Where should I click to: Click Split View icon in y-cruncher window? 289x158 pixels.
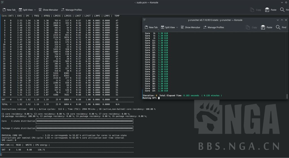tap(163, 27)
